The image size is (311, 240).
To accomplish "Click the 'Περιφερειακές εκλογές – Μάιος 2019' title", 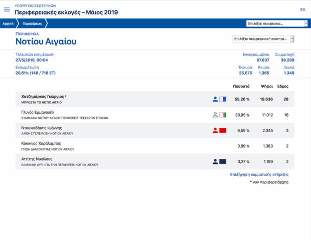I will pos(66,12).
